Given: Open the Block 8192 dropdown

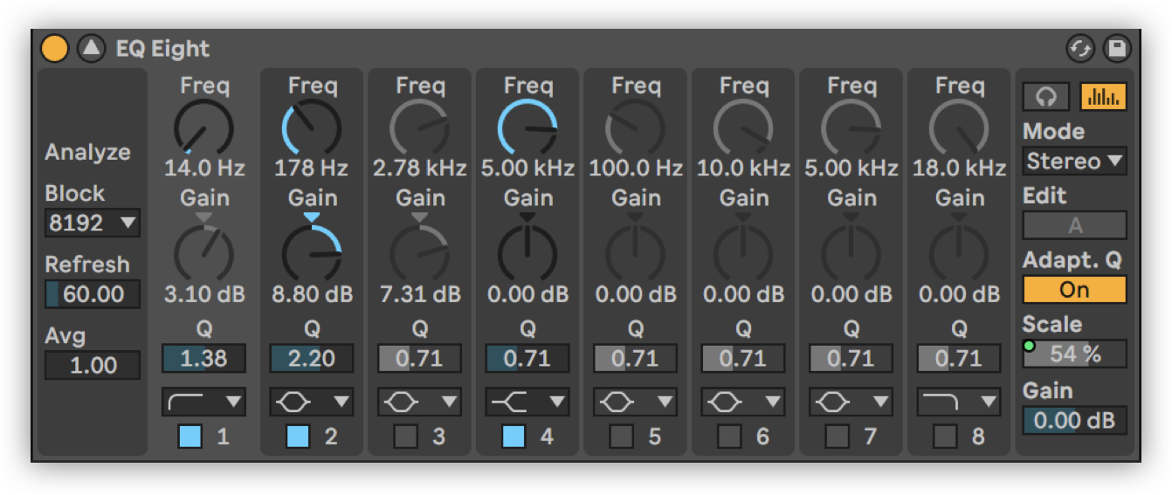Looking at the screenshot, I should (93, 223).
